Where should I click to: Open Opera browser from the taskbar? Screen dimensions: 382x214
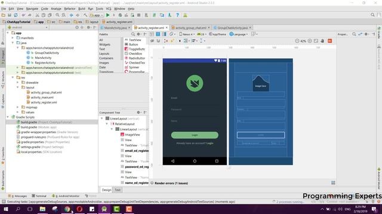point(79,209)
